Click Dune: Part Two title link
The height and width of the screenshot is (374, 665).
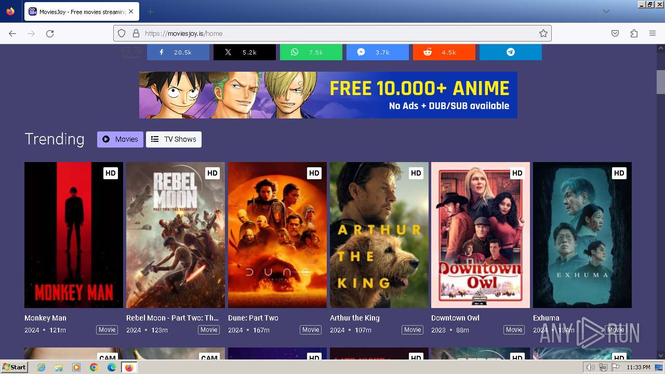pos(253,318)
